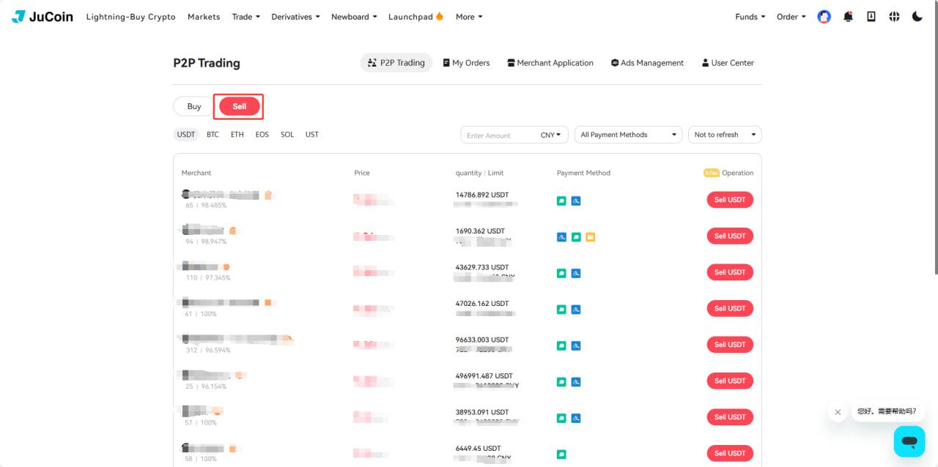Image resolution: width=938 pixels, height=467 pixels.
Task: Click the JuCoin logo
Action: click(43, 16)
